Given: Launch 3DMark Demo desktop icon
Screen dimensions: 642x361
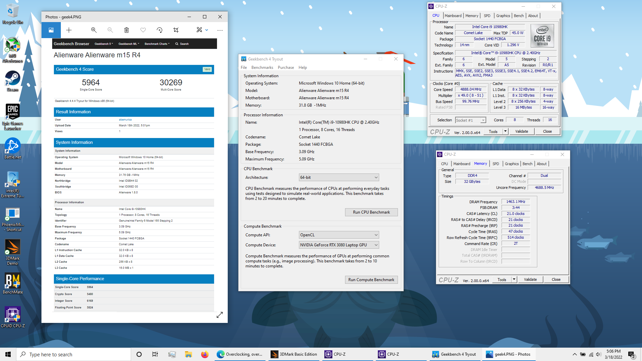Looking at the screenshot, I should coord(12,252).
